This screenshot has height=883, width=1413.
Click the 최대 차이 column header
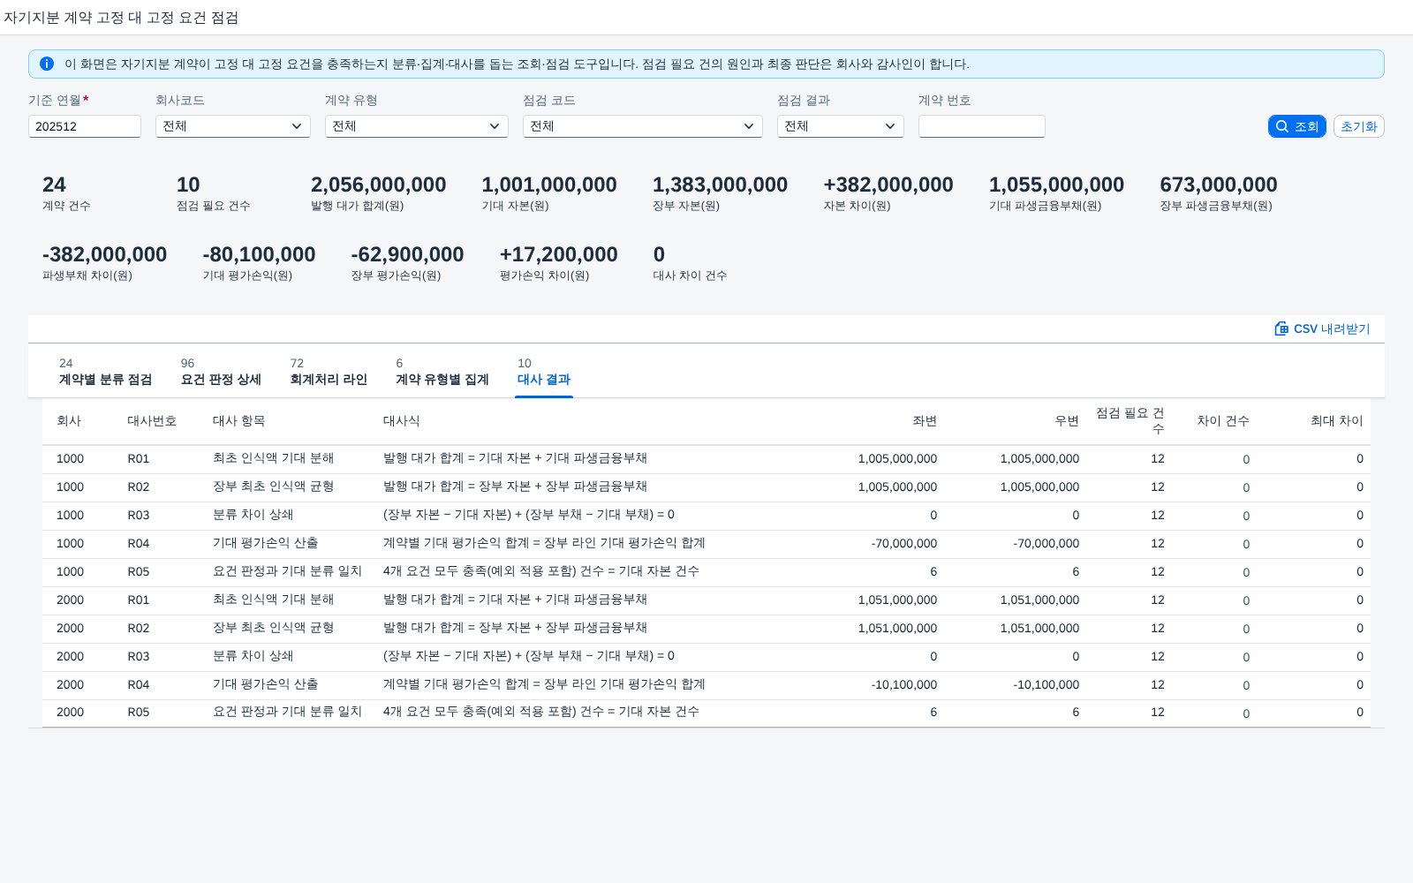coord(1337,421)
